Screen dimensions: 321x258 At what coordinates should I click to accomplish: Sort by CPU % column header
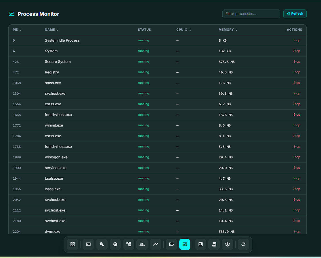(x=184, y=30)
